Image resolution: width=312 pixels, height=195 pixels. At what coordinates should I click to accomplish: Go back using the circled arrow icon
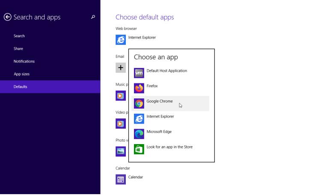(8, 17)
